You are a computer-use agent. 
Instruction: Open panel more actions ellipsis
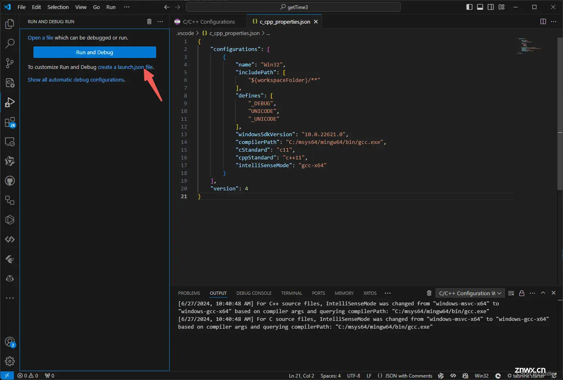click(x=532, y=293)
